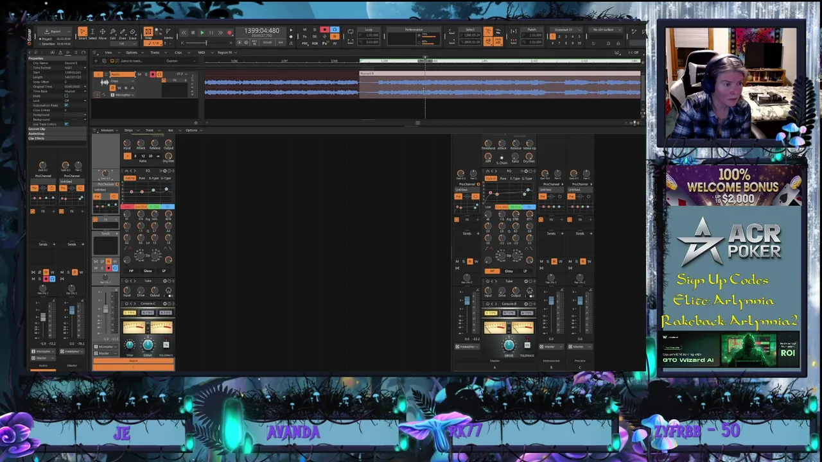Open the Custom track control dropdown
The height and width of the screenshot is (462, 822).
(x=181, y=61)
